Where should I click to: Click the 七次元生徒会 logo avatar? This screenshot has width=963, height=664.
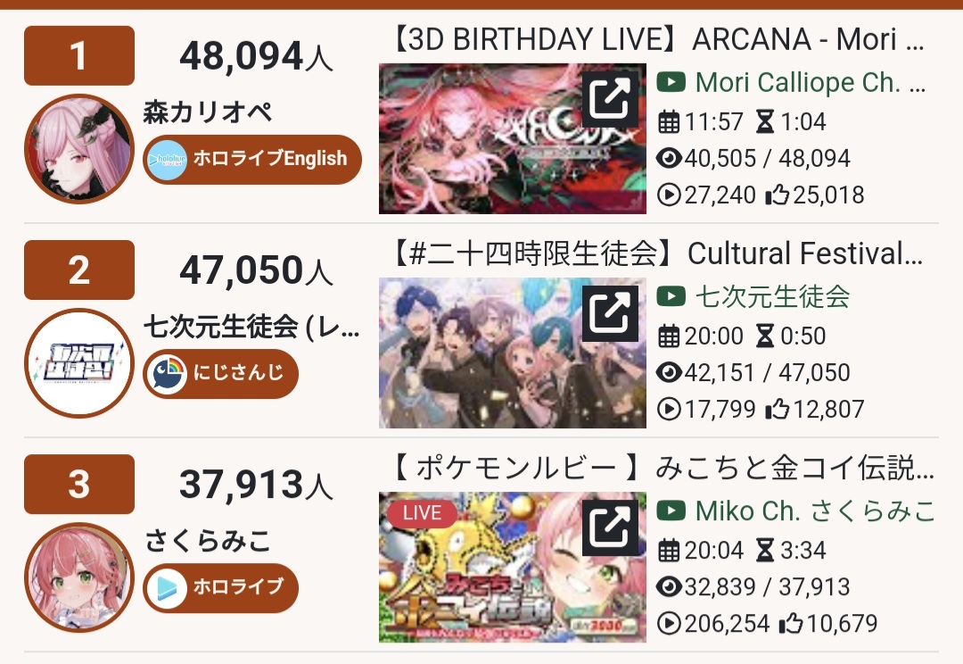(x=79, y=362)
